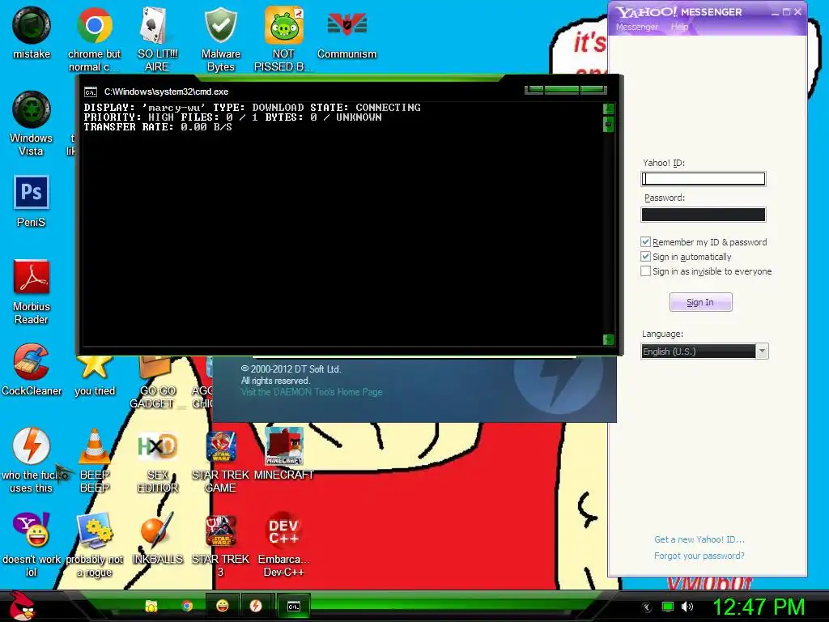Open 'chrome but normal c…' desktop icon
This screenshot has width=829, height=622.
(94, 25)
